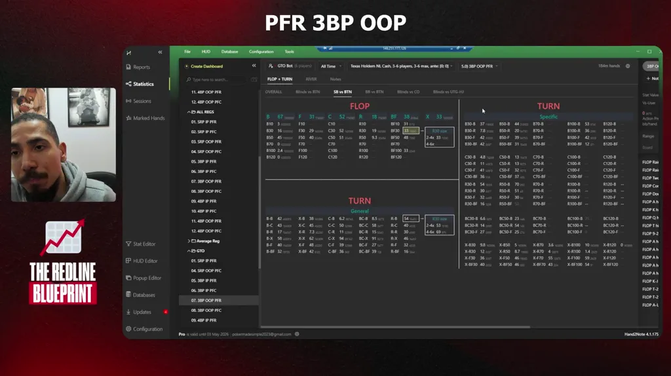Click the Create Dashboard button
The width and height of the screenshot is (671, 376).
tap(204, 66)
